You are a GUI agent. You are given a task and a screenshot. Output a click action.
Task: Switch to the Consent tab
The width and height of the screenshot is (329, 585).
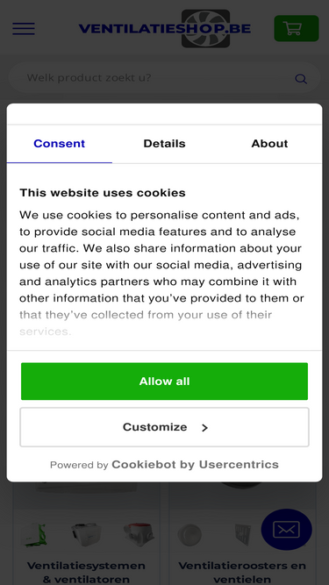point(60,144)
